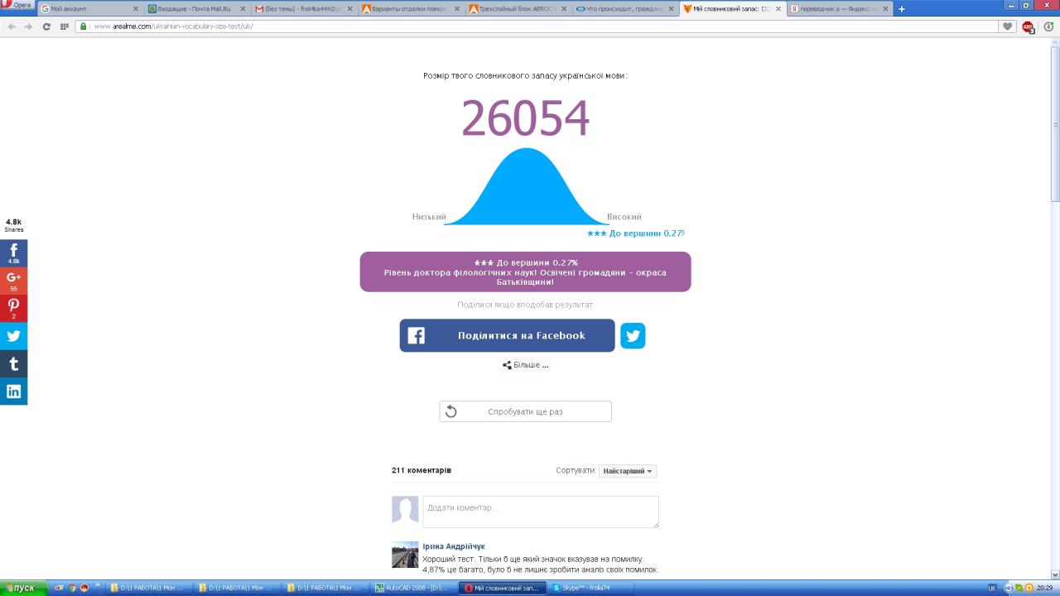Click the Twitter share sidebar icon
Screen dimensions: 1060x596
point(13,336)
